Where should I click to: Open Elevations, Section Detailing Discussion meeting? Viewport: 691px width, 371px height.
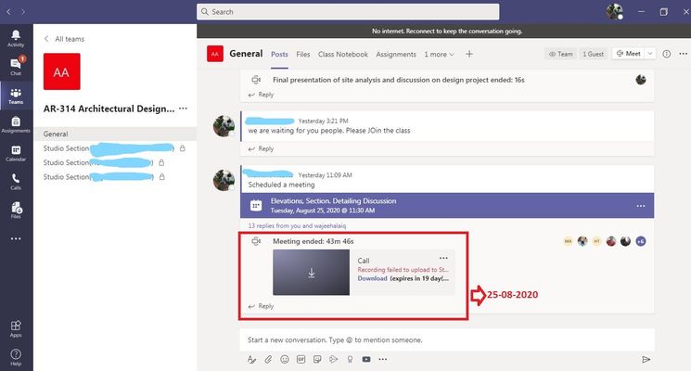point(447,205)
